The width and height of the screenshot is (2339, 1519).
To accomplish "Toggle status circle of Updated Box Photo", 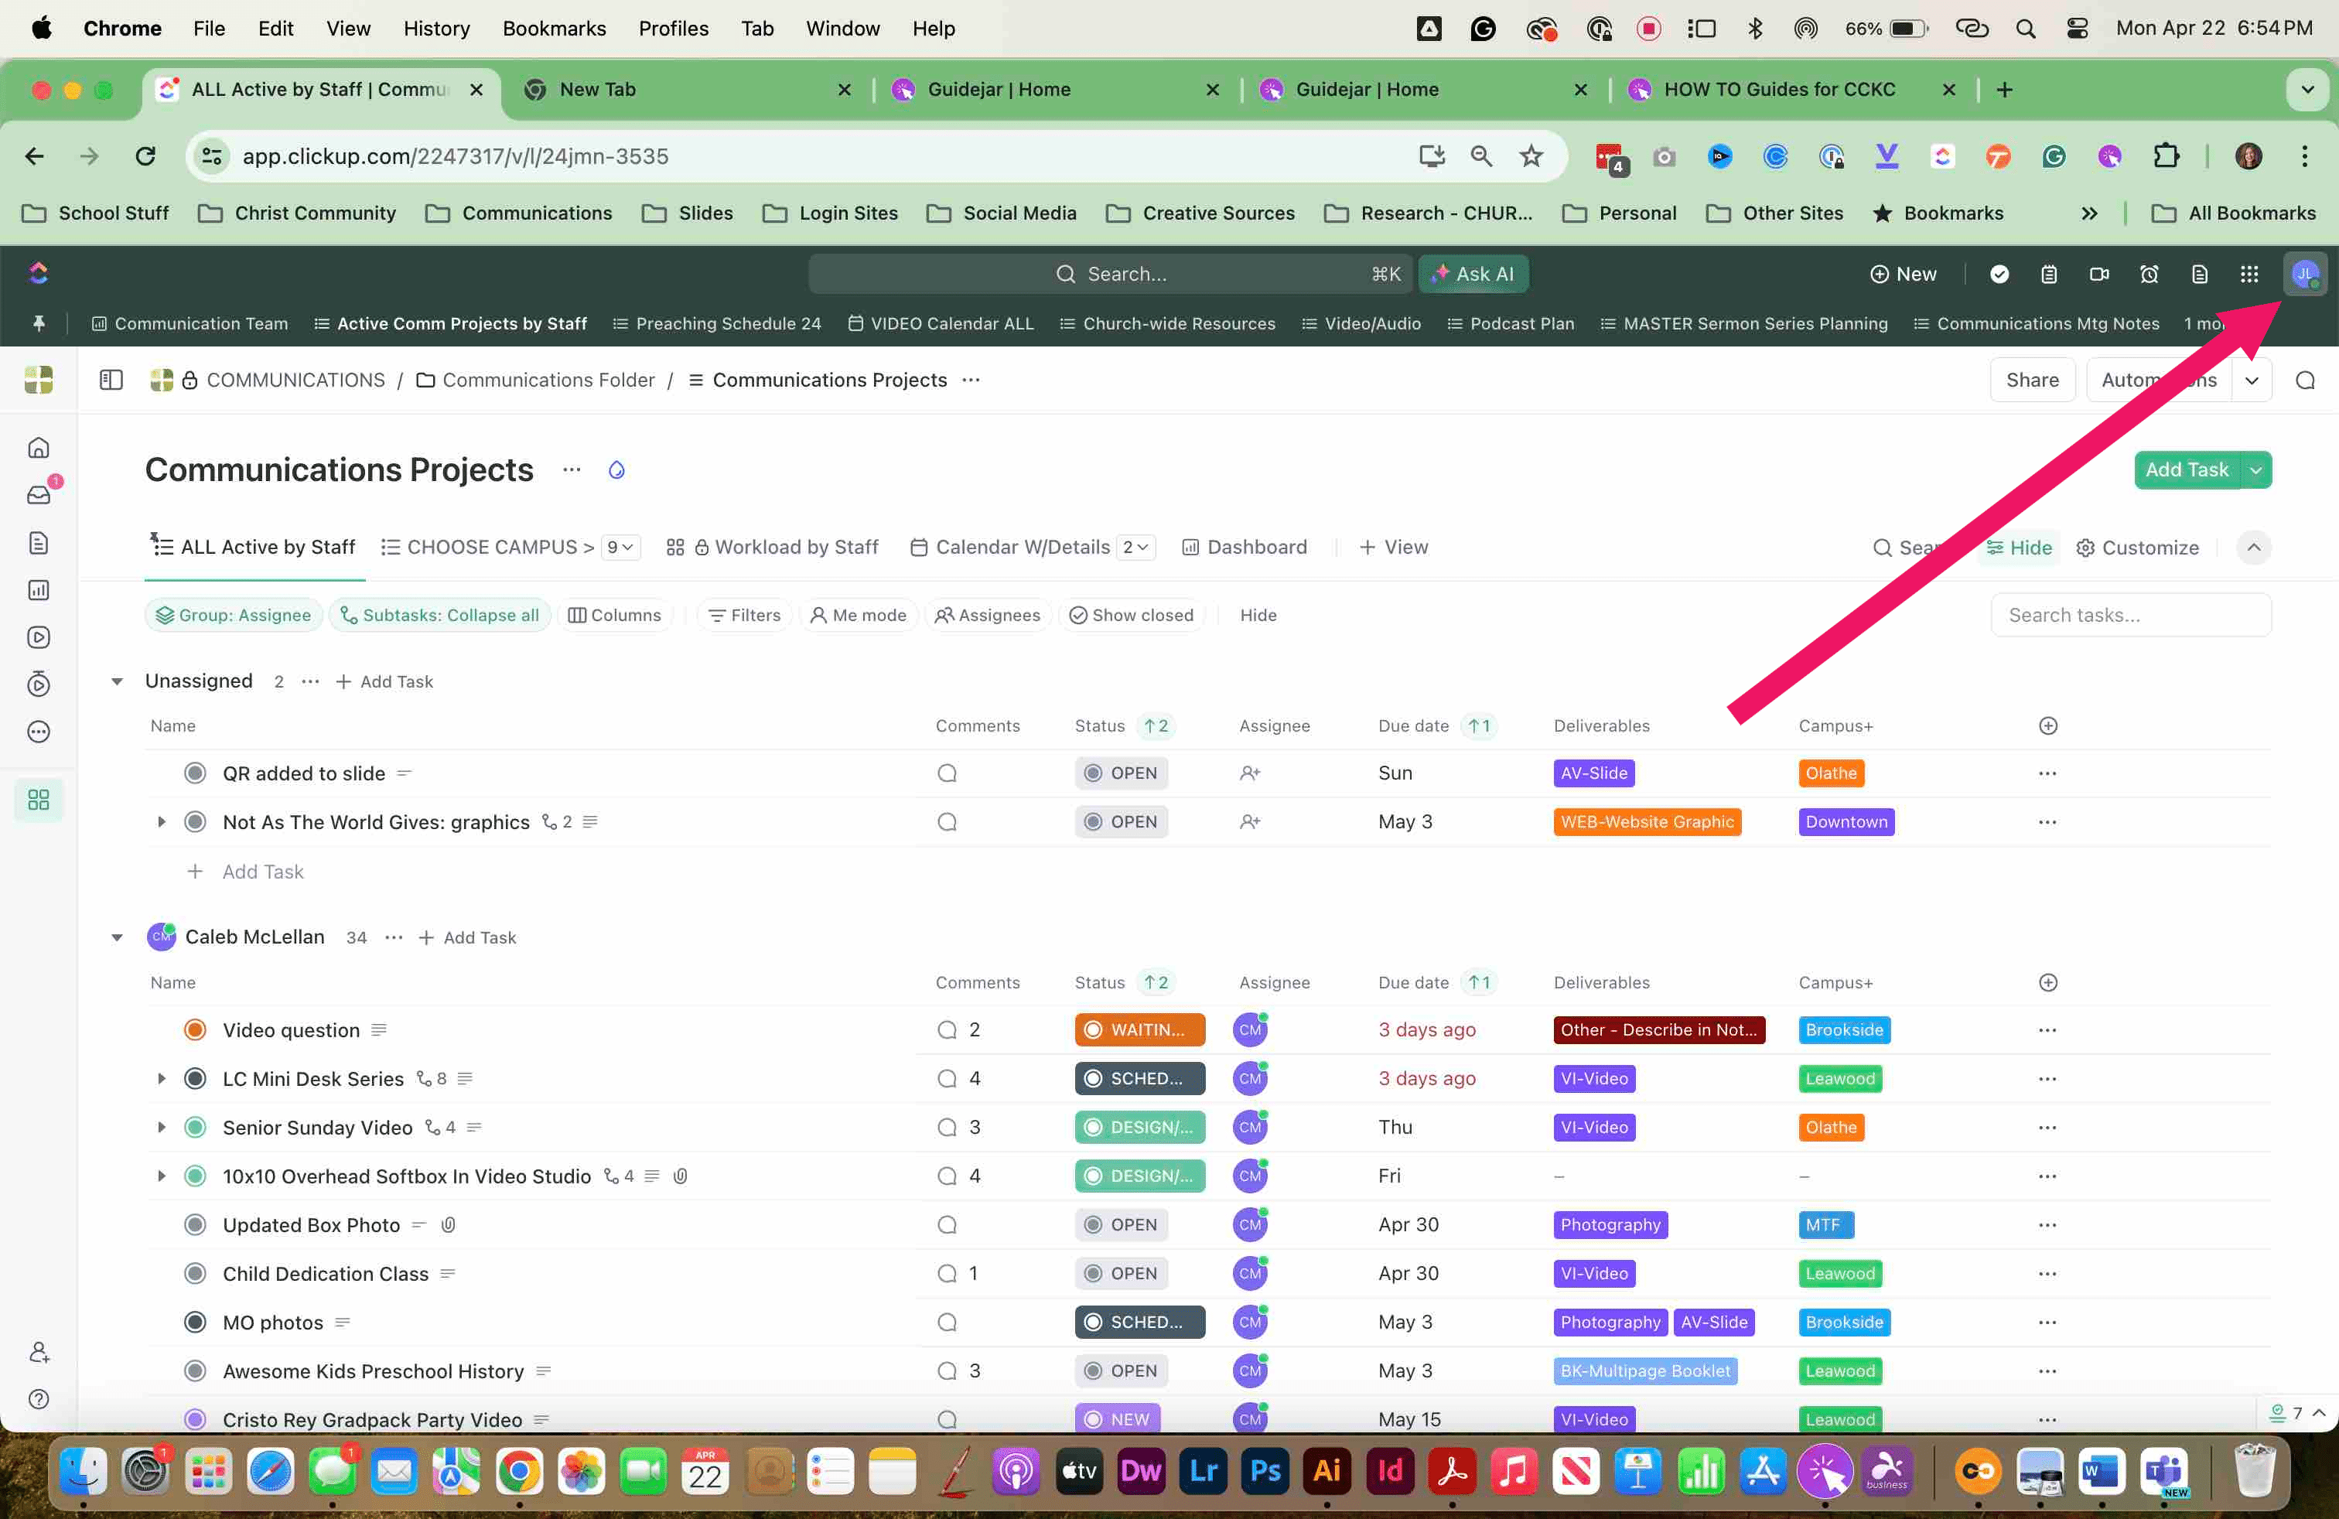I will click(x=196, y=1224).
